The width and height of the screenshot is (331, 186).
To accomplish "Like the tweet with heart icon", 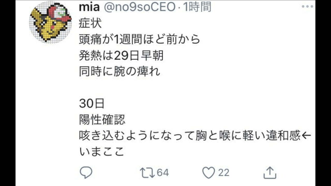I will point(209,173).
